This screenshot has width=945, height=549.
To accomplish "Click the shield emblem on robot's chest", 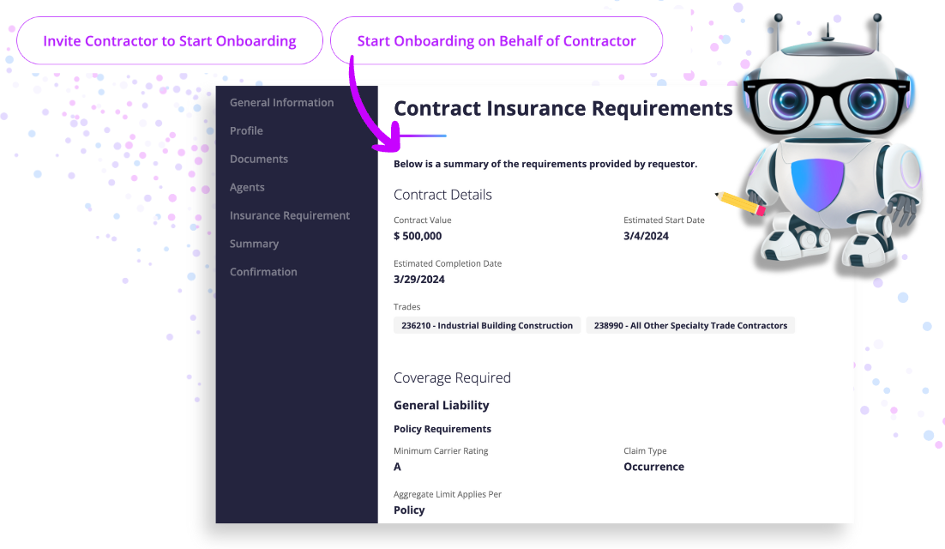I will 816,184.
